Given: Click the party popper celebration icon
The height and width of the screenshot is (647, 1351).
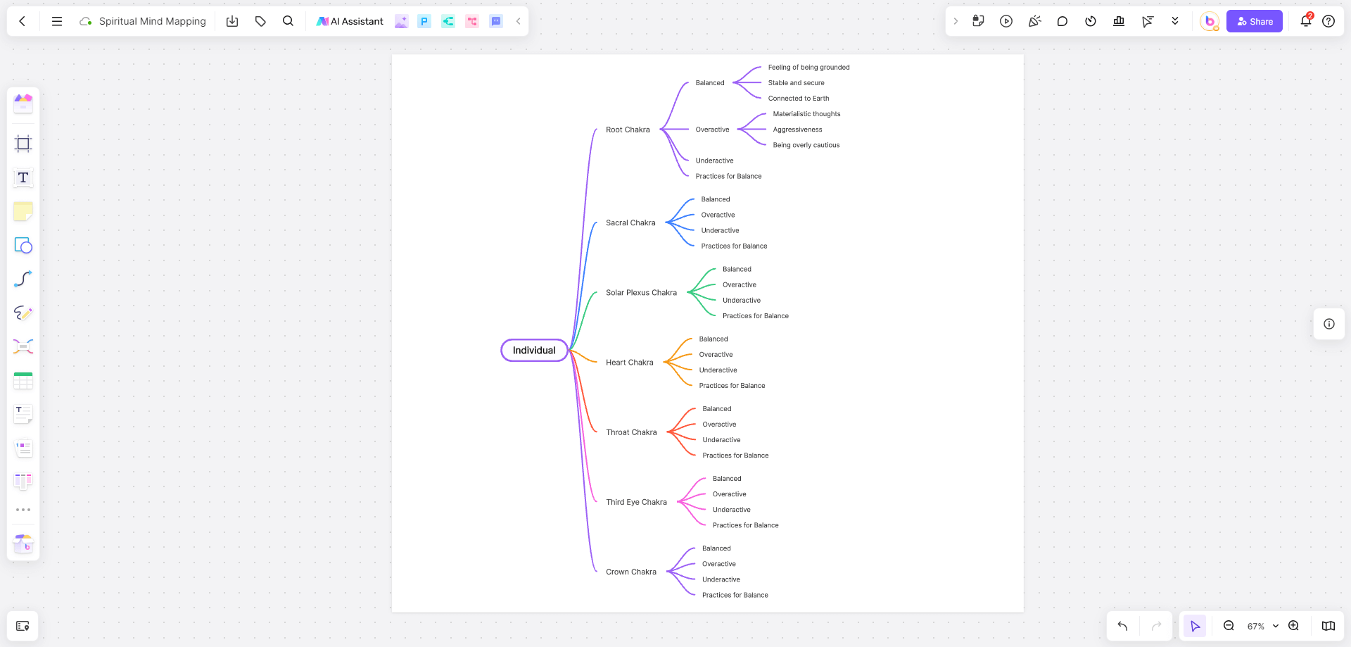Looking at the screenshot, I should click(x=1034, y=21).
